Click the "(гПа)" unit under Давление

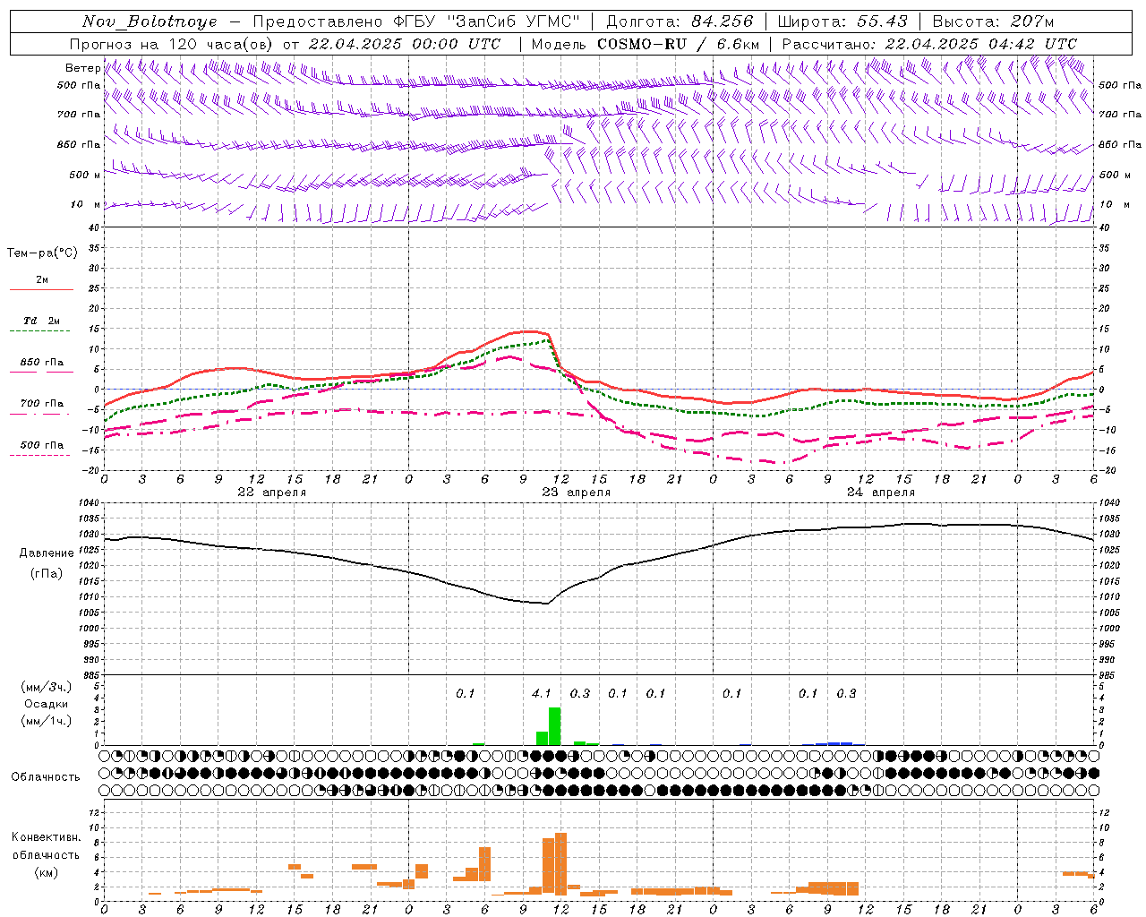click(47, 573)
